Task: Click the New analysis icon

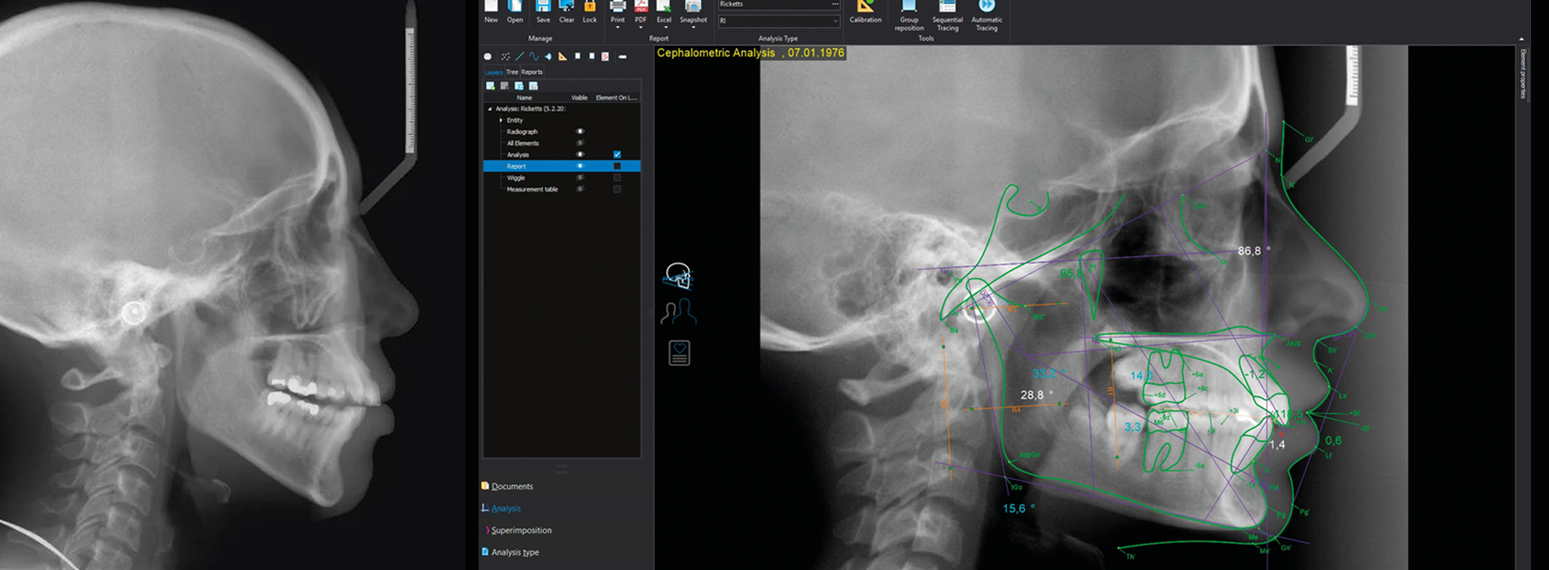Action: coord(491,8)
